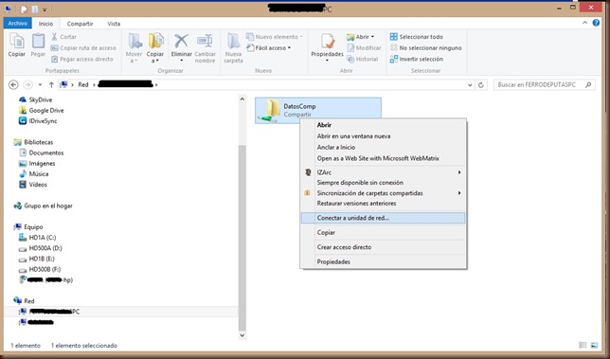Expand Sincronización de carpetas compartidas submenu
This screenshot has width=610, height=359.
click(384, 193)
